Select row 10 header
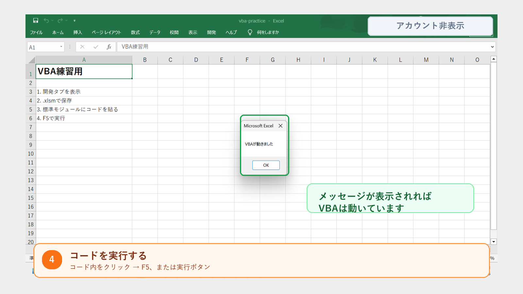523x294 pixels. click(x=31, y=154)
